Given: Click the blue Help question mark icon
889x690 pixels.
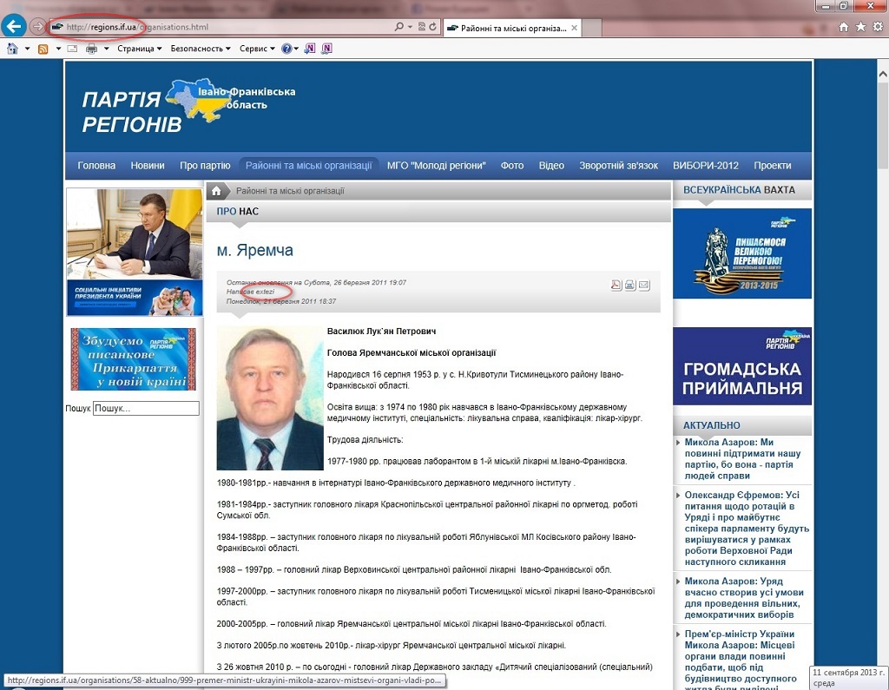Looking at the screenshot, I should pyautogui.click(x=286, y=49).
